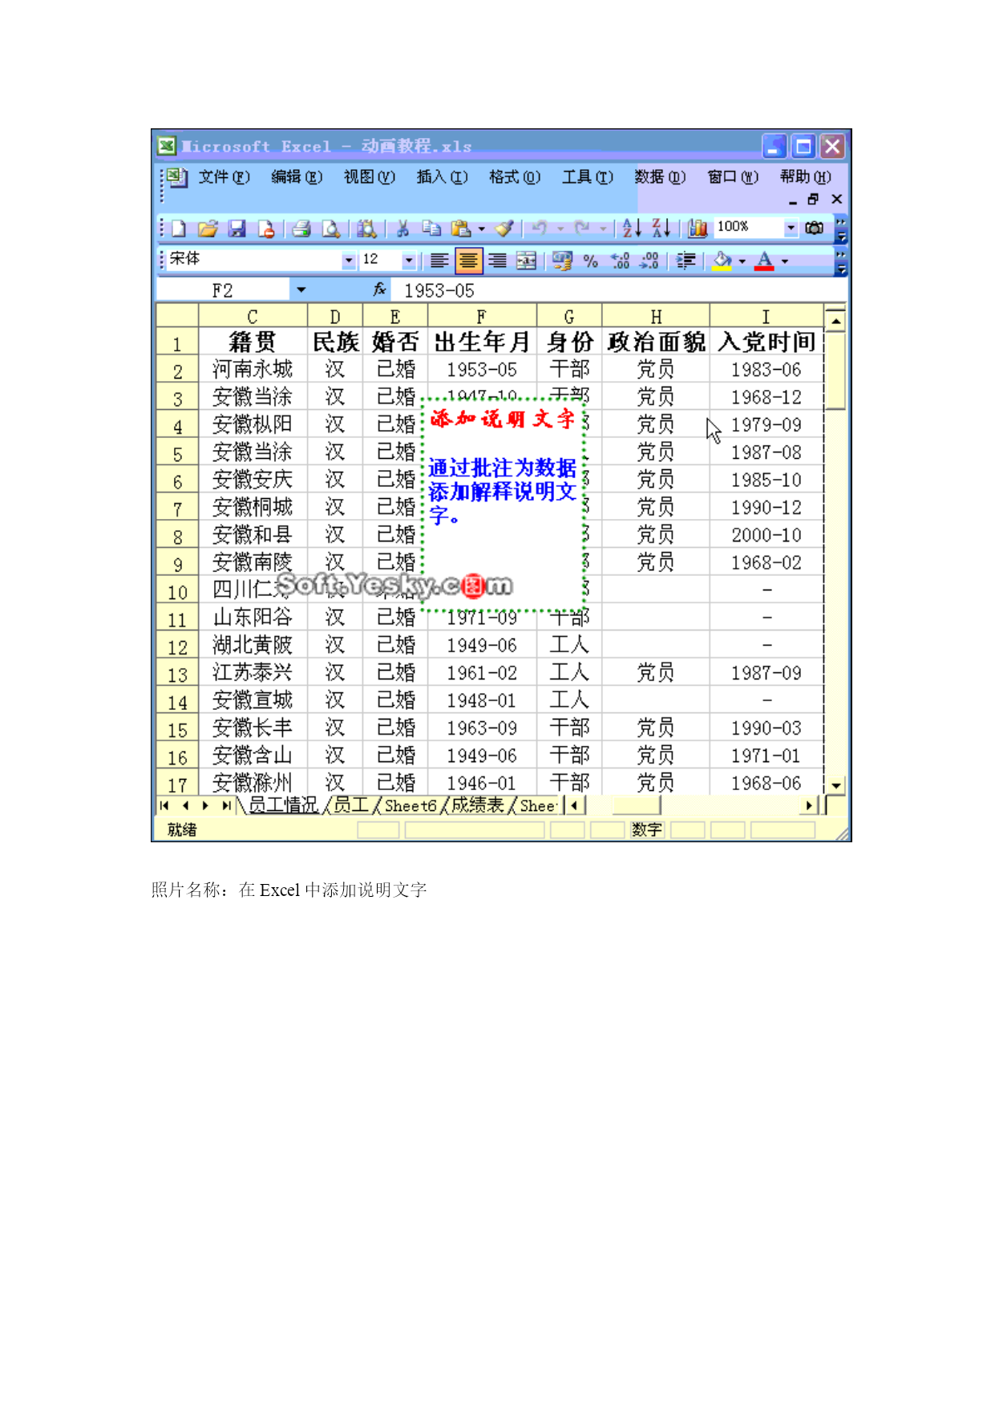Click Decrease Decimal icon

click(649, 260)
